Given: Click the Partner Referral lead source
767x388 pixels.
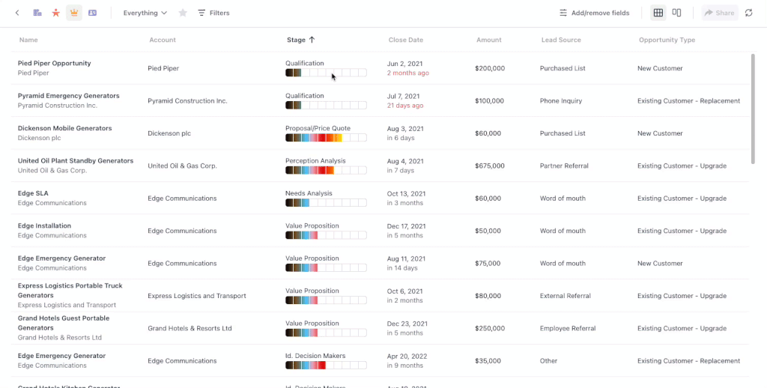Looking at the screenshot, I should click(564, 166).
